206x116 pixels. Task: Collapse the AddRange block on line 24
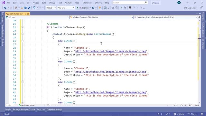coord(23,34)
